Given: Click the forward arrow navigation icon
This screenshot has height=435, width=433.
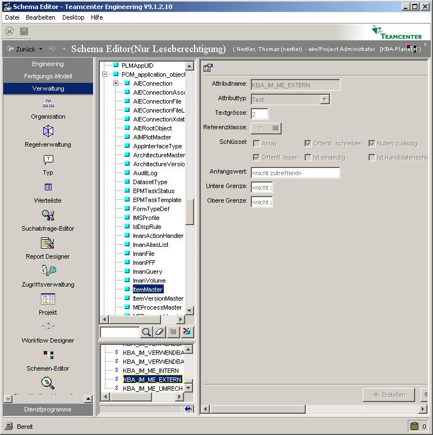Looking at the screenshot, I should [52, 49].
